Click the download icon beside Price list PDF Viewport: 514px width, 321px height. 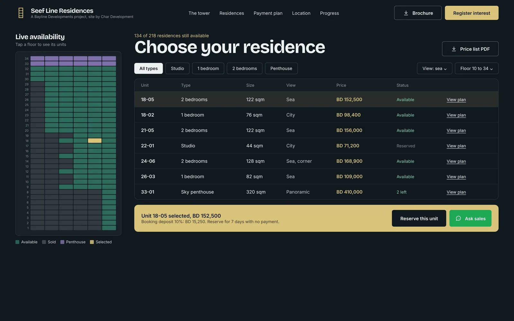click(x=454, y=49)
